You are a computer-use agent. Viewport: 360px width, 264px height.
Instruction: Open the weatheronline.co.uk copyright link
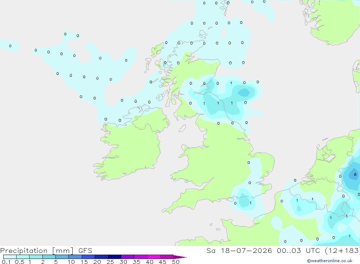tap(329, 261)
